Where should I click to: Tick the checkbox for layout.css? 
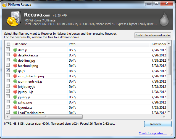[8, 107]
